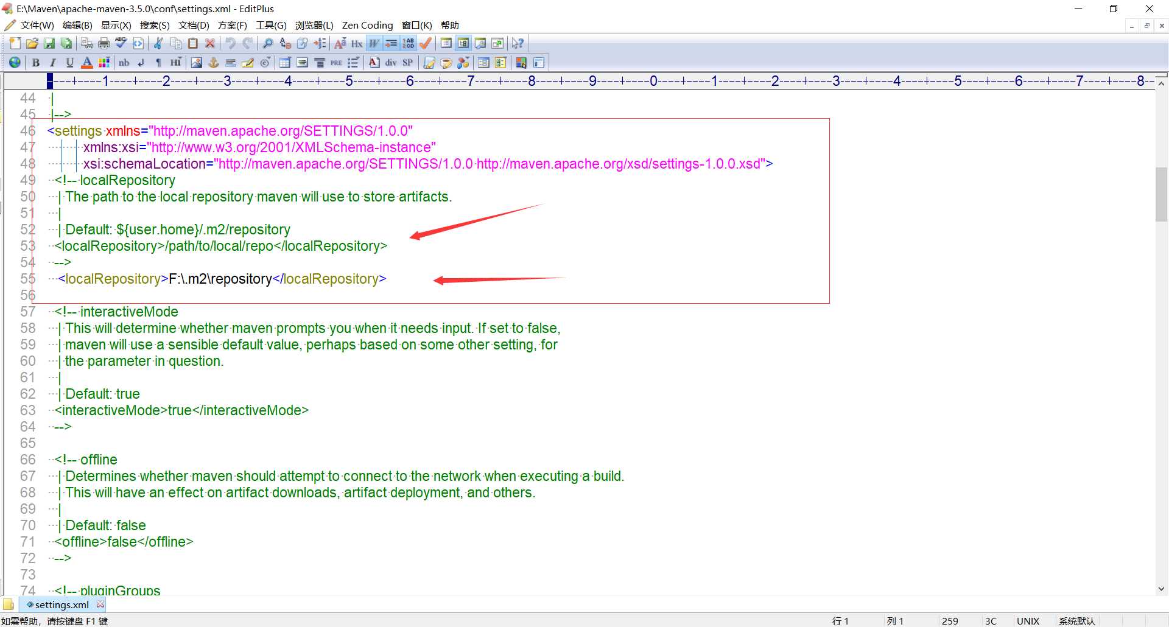Insert a nonbreaking space with nb
This screenshot has height=627, width=1169.
[x=124, y=62]
